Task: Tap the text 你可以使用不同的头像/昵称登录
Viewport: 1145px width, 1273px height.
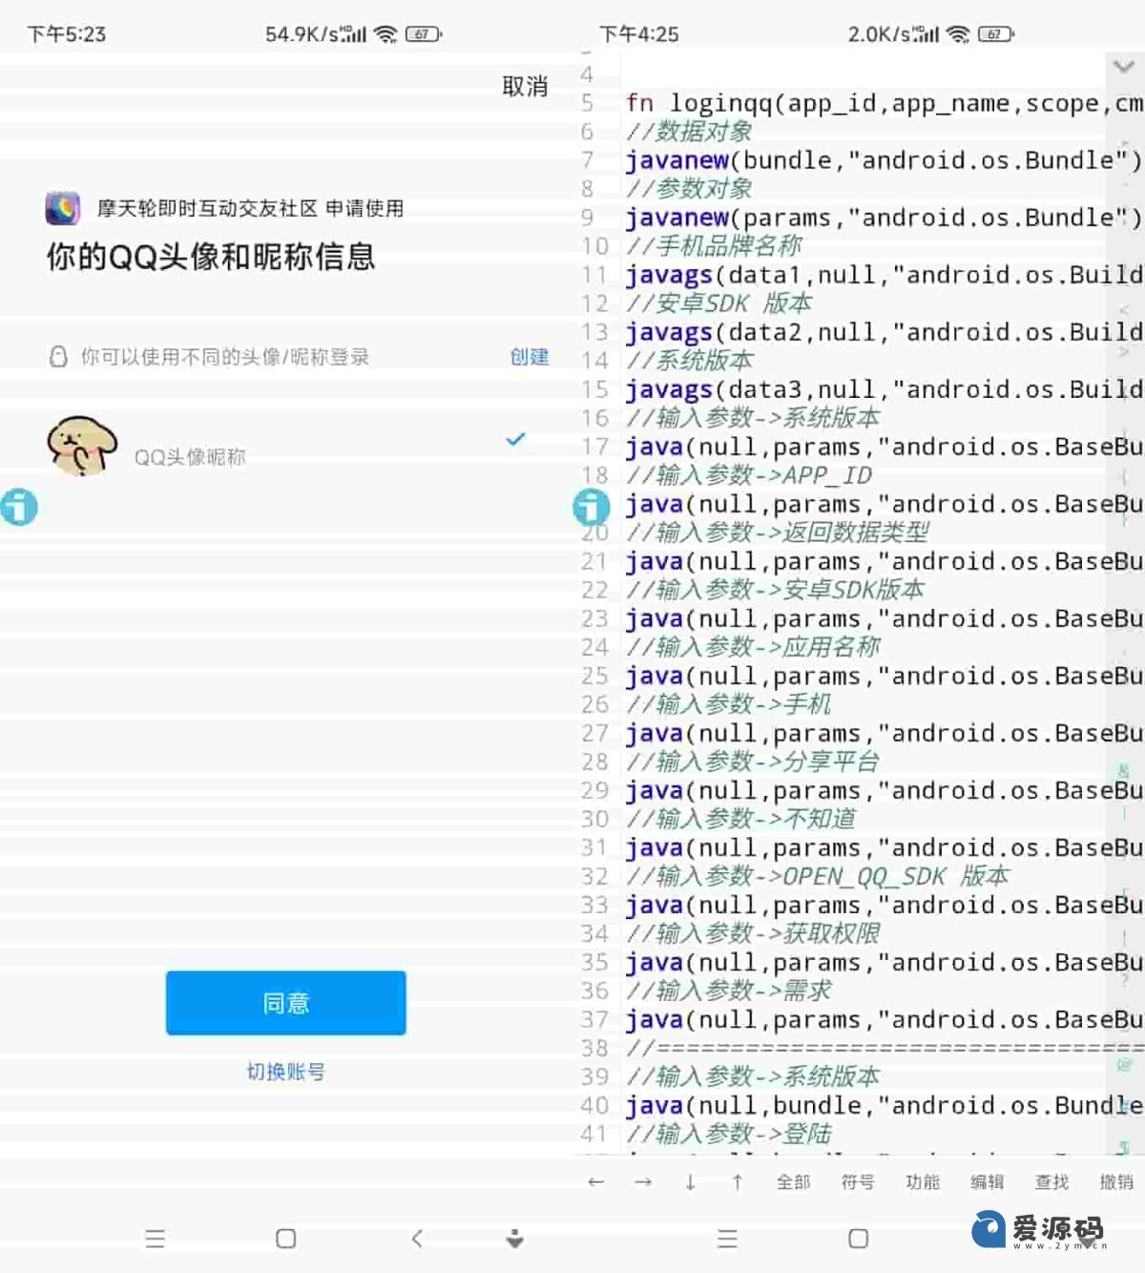Action: tap(225, 357)
